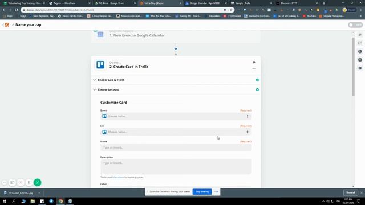Click the Loom green checkmark finish button
Screen dimensions: 365x205
tap(38, 182)
